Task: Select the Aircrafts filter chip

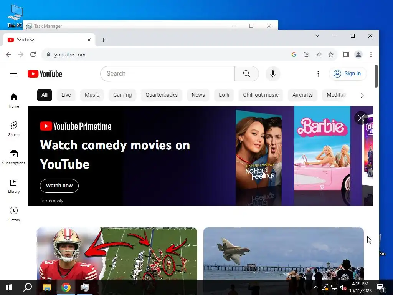Action: pyautogui.click(x=302, y=95)
